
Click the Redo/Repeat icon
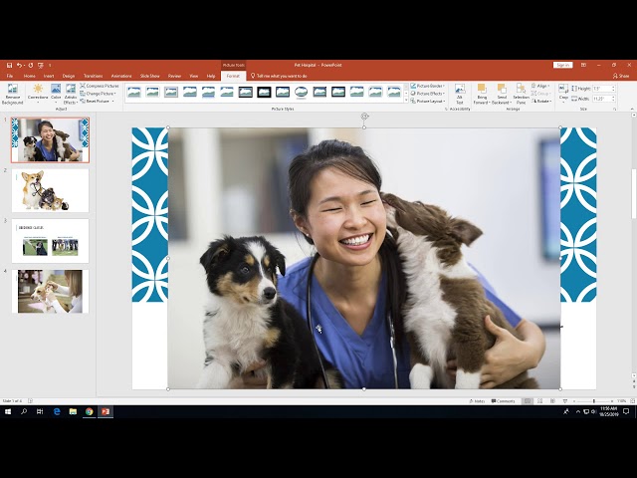click(31, 65)
